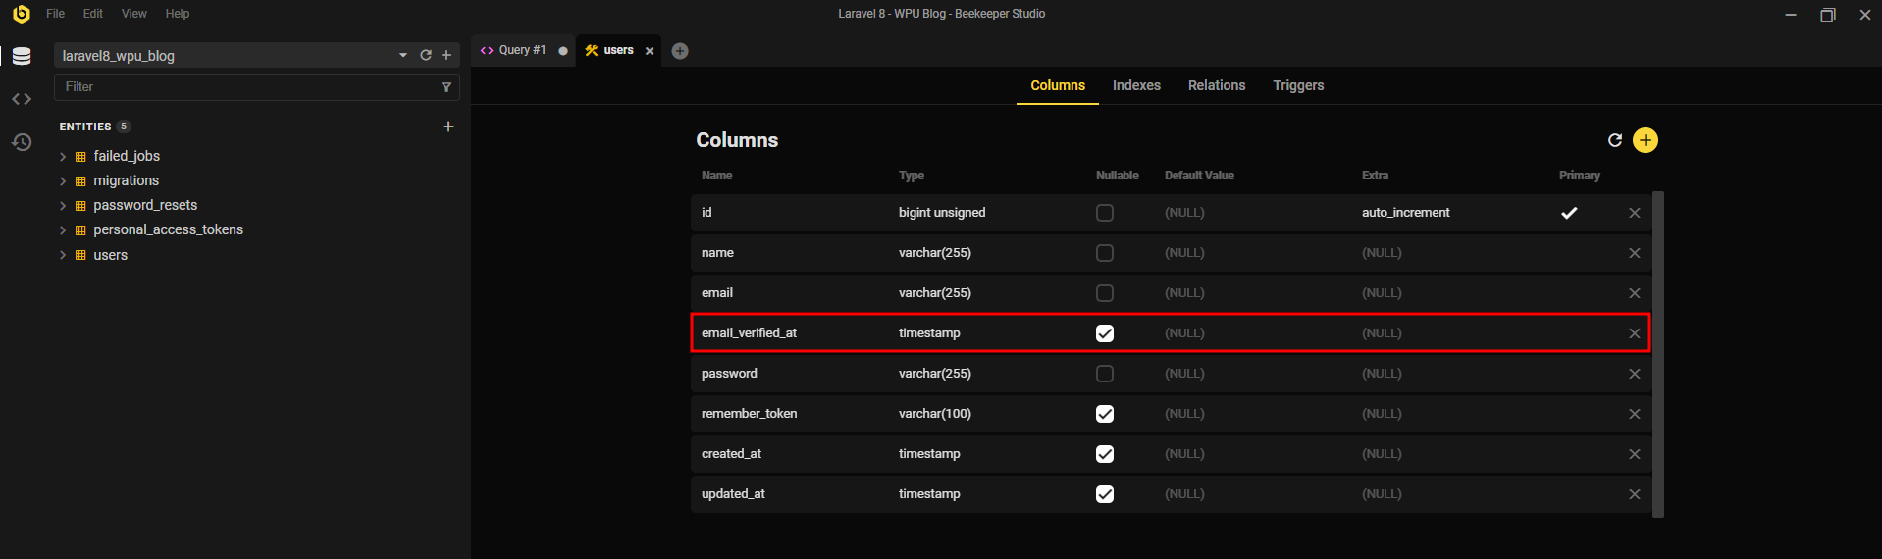Switch to the Indexes tab
Image resolution: width=1882 pixels, height=559 pixels.
(1136, 86)
